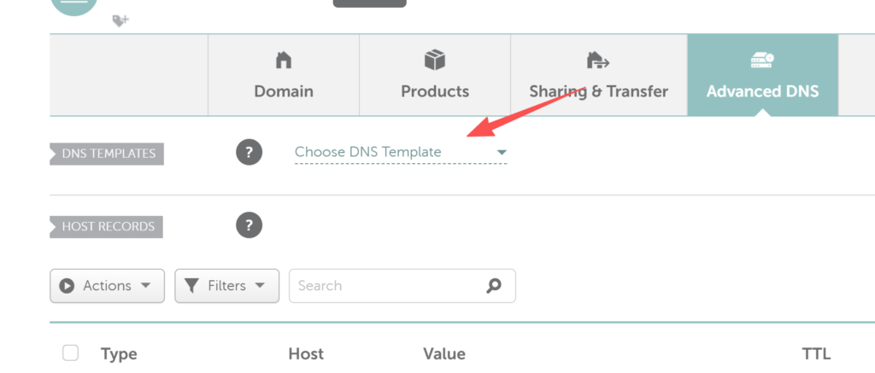Screen dimensions: 875x373
Task: Open the Filters dropdown menu
Action: tap(226, 286)
